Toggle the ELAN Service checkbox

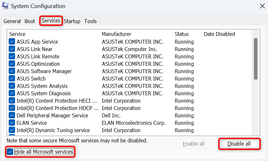coord(12,123)
